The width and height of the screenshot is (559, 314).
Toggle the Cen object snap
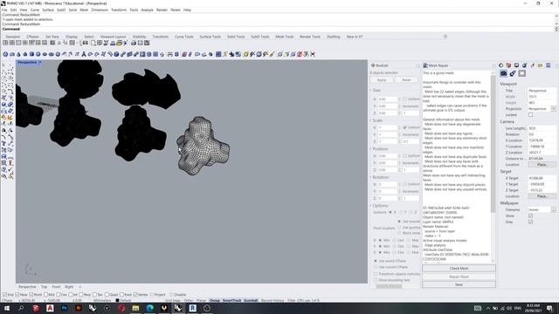click(x=59, y=295)
